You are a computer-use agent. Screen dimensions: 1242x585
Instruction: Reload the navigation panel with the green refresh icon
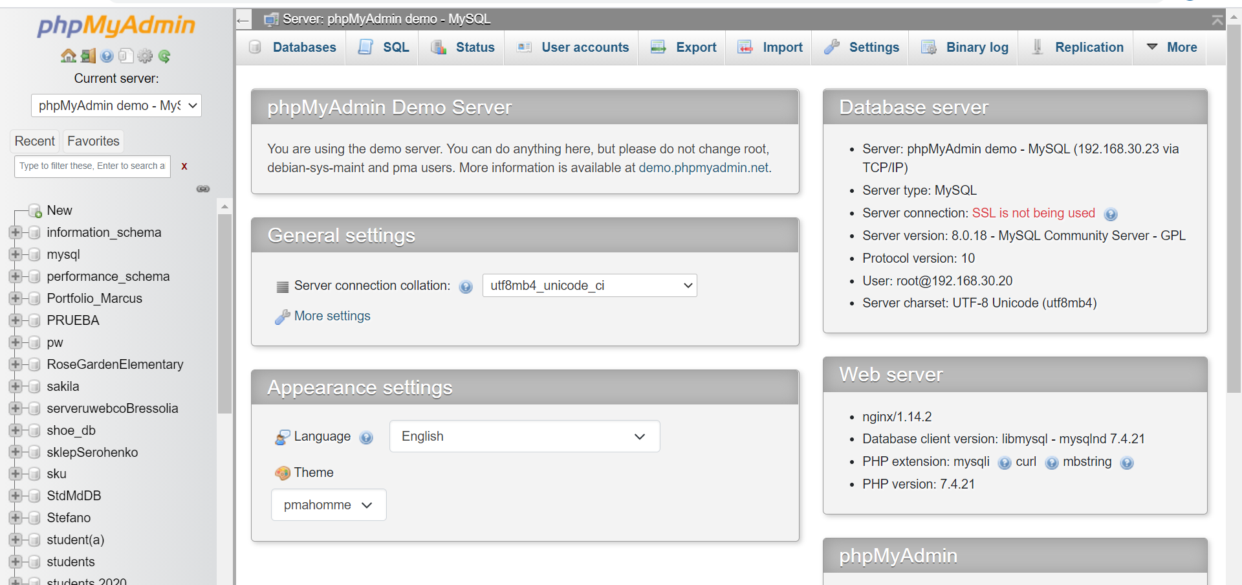[165, 56]
